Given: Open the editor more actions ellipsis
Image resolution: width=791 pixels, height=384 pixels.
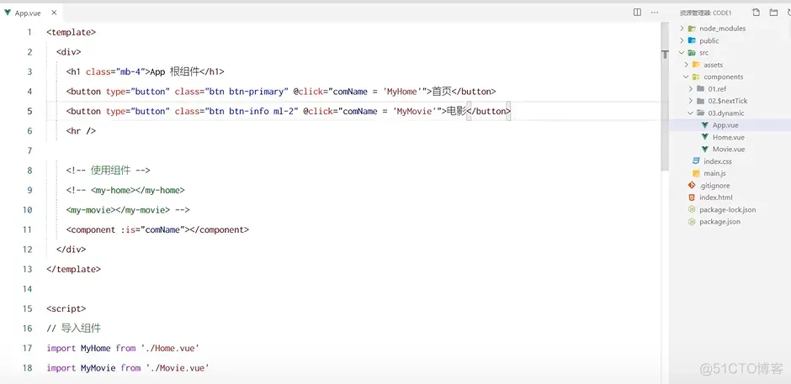Looking at the screenshot, I should [x=655, y=12].
